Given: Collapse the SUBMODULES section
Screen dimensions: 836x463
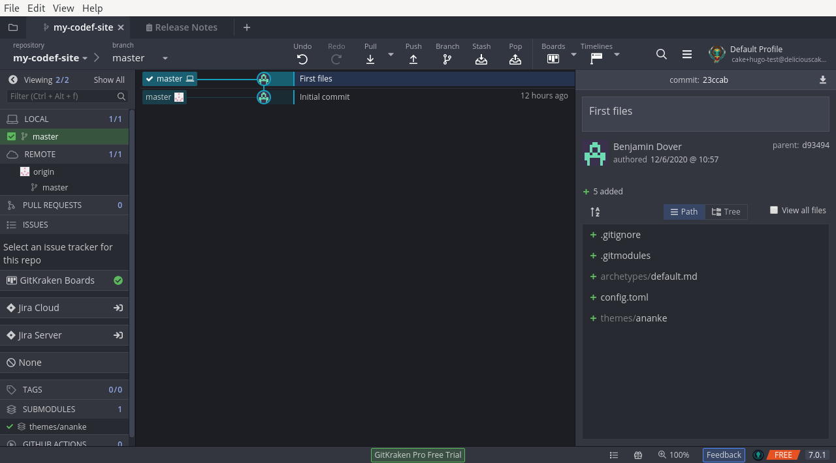Looking at the screenshot, I should pos(64,410).
